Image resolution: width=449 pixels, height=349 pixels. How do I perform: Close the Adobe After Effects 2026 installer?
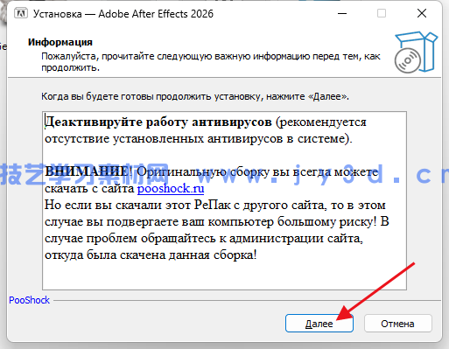pyautogui.click(x=422, y=13)
